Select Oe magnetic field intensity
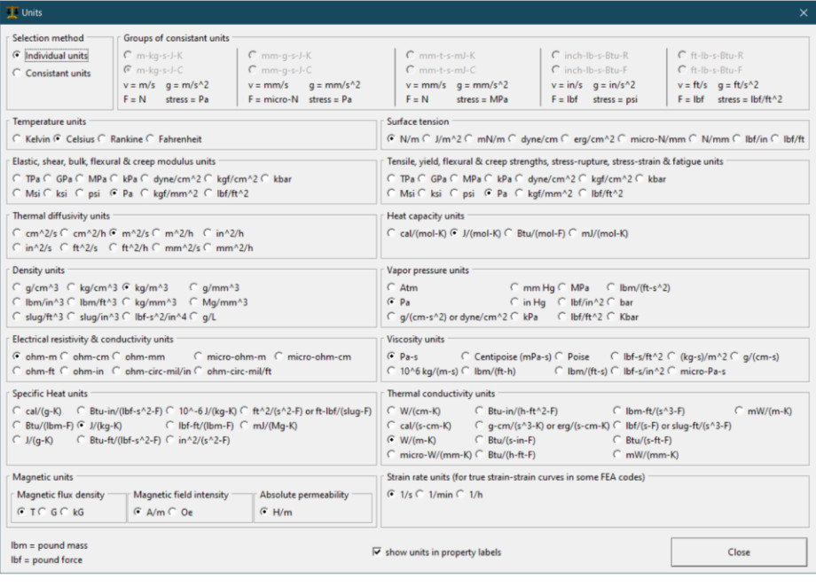This screenshot has width=816, height=587. pos(174,512)
